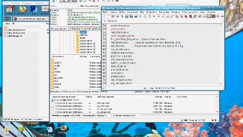Click line Fix_AutoBuy_Bug.amxx in AkelPad
The width and height of the screenshot is (243, 137).
tap(125, 39)
